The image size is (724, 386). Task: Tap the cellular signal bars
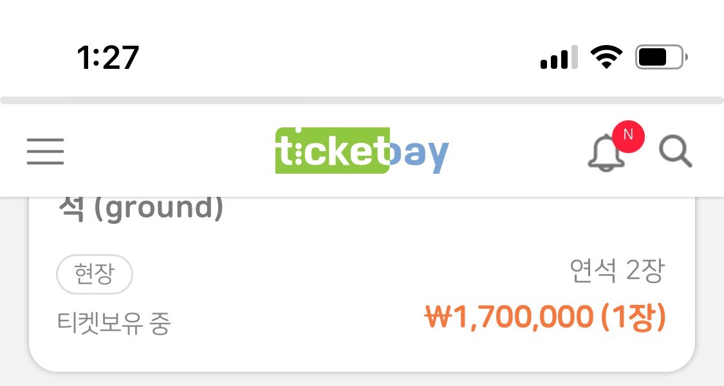tap(559, 58)
